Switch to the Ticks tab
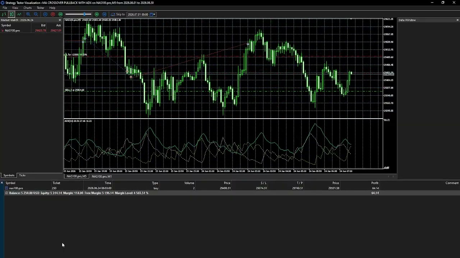 tap(22, 176)
